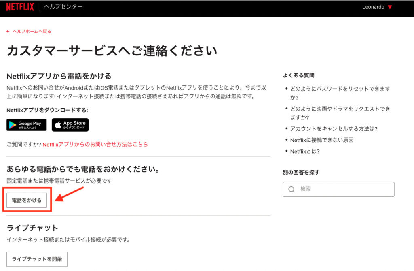Focus the 検索 search input field
The width and height of the screenshot is (414, 271).
(x=338, y=189)
